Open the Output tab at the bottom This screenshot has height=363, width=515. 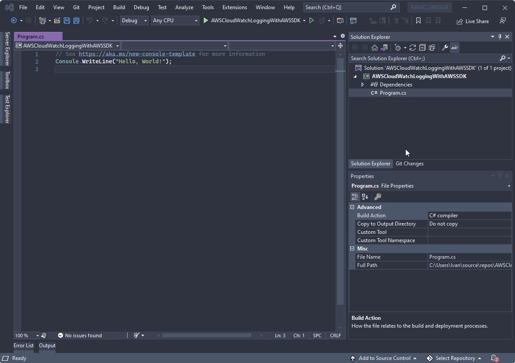click(x=47, y=345)
